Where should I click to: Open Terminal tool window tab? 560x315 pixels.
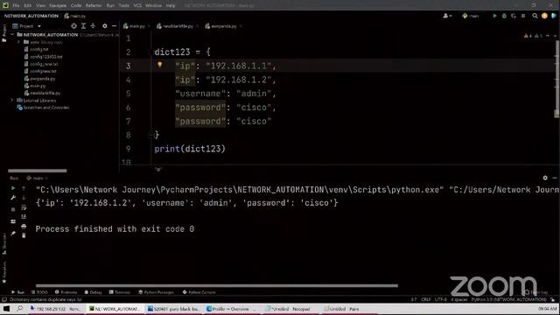[119, 292]
